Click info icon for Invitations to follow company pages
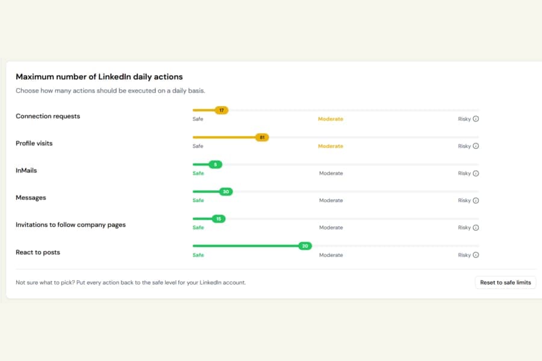This screenshot has height=361, width=542. [x=476, y=227]
